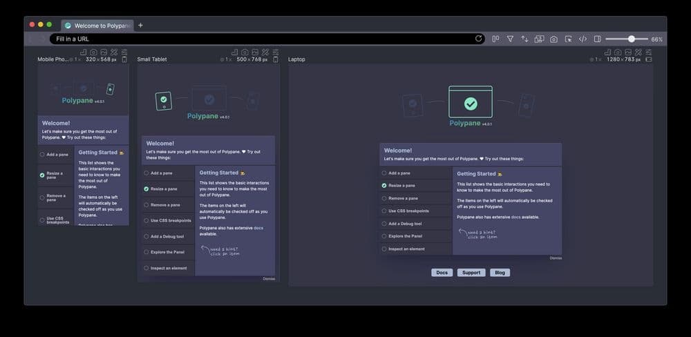Open the Laptop device name dropdown
The height and width of the screenshot is (337, 691).
pyautogui.click(x=296, y=59)
